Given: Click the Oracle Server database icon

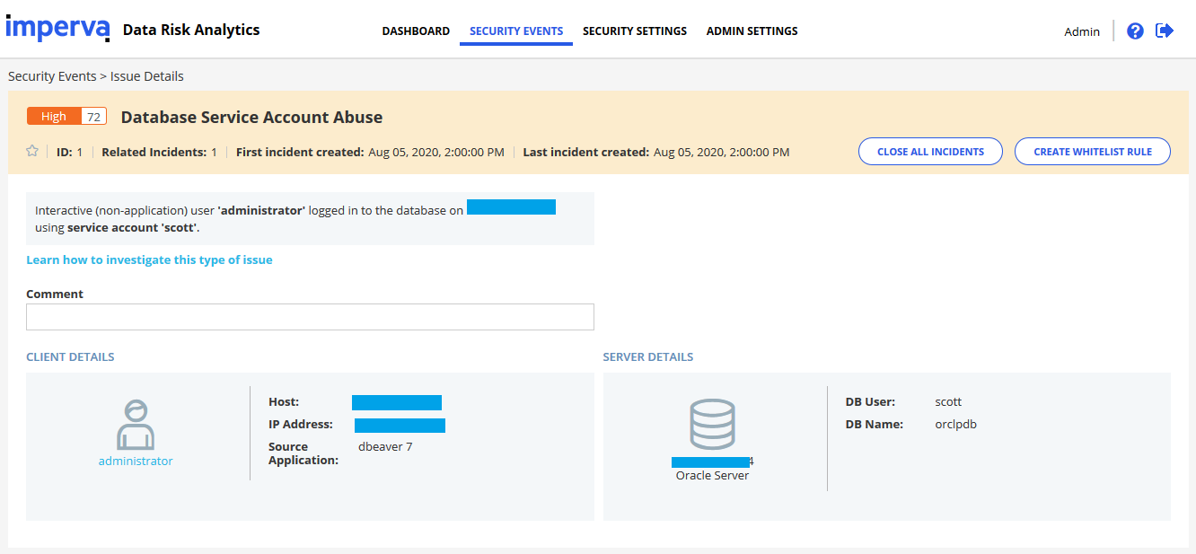Looking at the screenshot, I should click(712, 425).
